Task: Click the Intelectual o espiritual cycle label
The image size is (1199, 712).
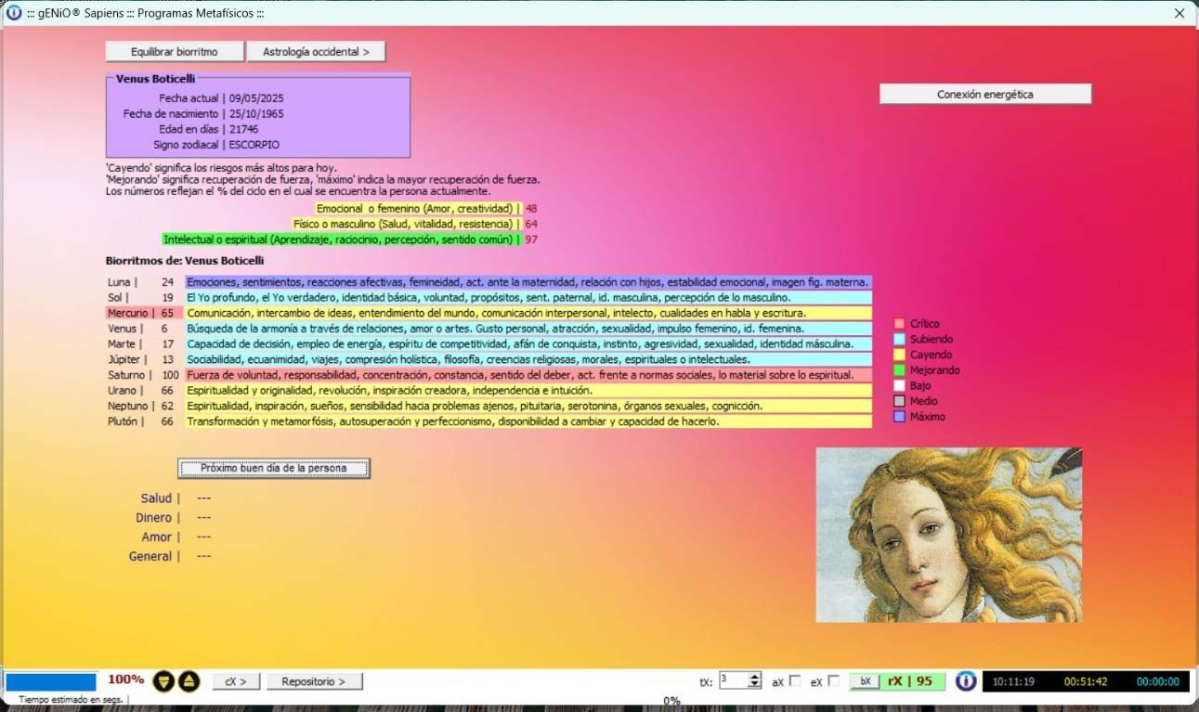Action: pos(342,239)
